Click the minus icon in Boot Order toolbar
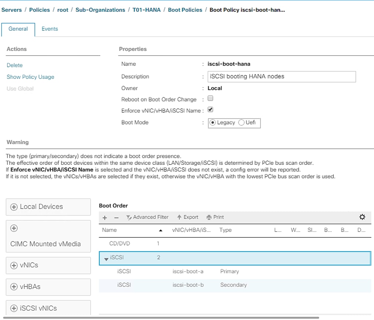Image resolution: width=374 pixels, height=320 pixels. [116, 218]
